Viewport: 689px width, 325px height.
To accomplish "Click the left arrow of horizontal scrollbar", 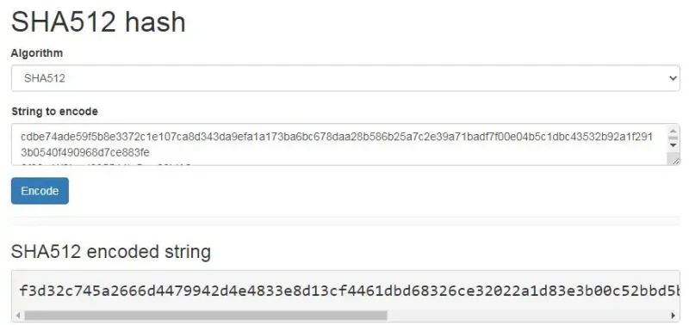I will point(18,316).
